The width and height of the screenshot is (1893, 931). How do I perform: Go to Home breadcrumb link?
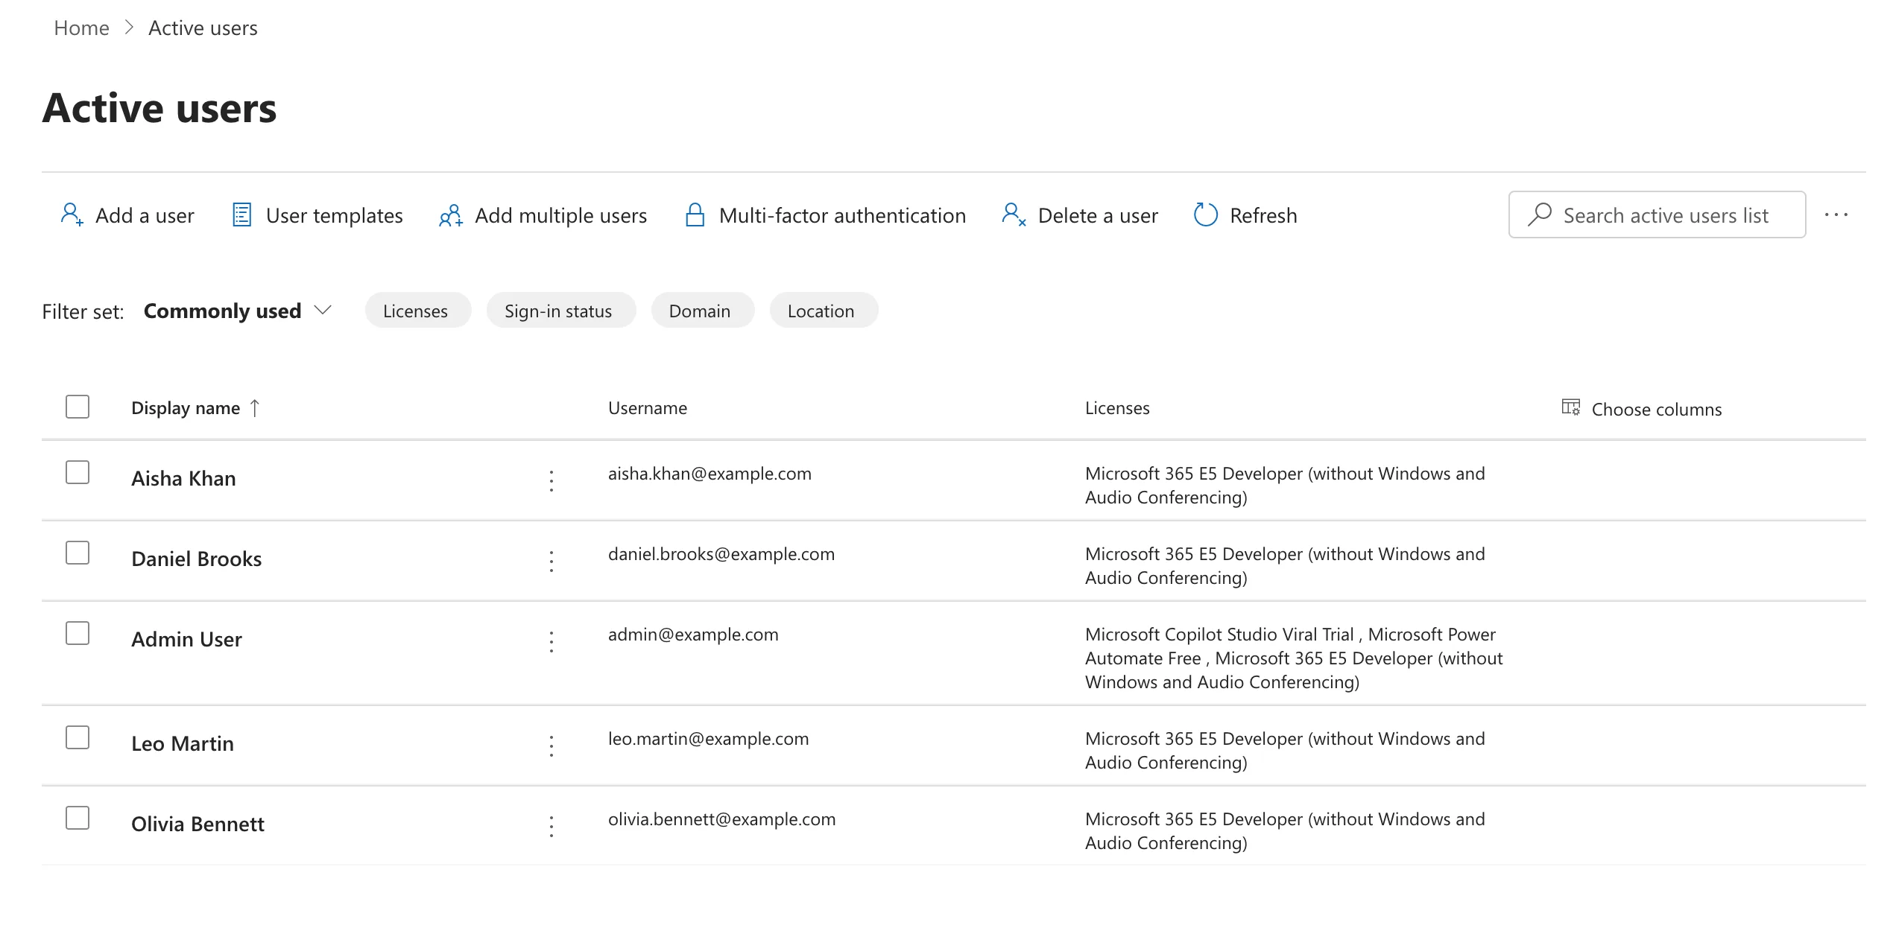coord(81,28)
